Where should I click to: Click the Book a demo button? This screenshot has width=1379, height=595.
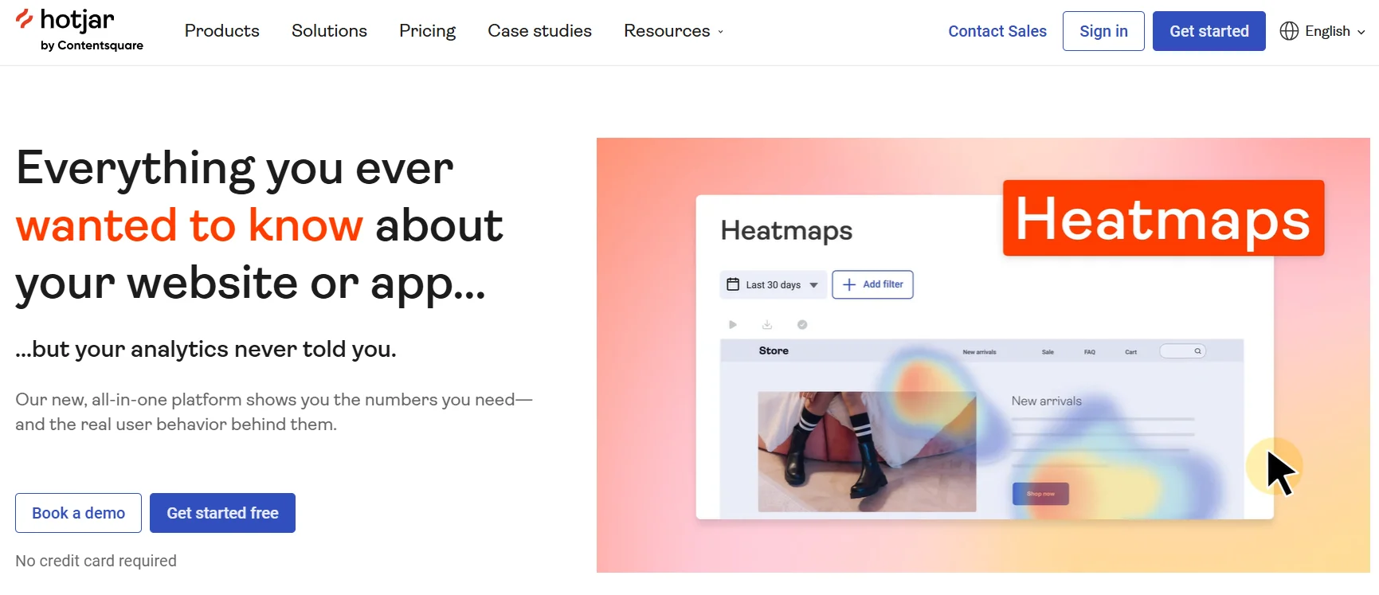point(78,513)
